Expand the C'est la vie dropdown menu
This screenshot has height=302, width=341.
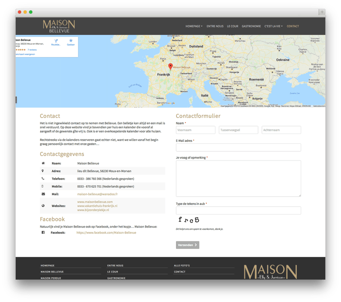(x=273, y=26)
